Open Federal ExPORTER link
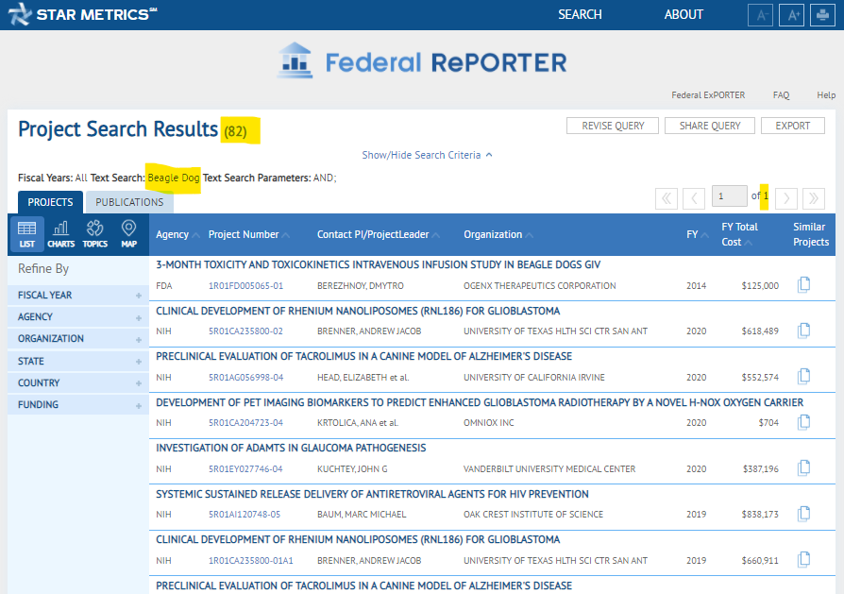 pyautogui.click(x=708, y=95)
